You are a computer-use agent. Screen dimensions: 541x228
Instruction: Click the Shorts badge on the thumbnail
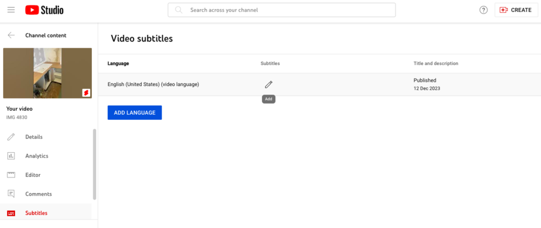(86, 93)
